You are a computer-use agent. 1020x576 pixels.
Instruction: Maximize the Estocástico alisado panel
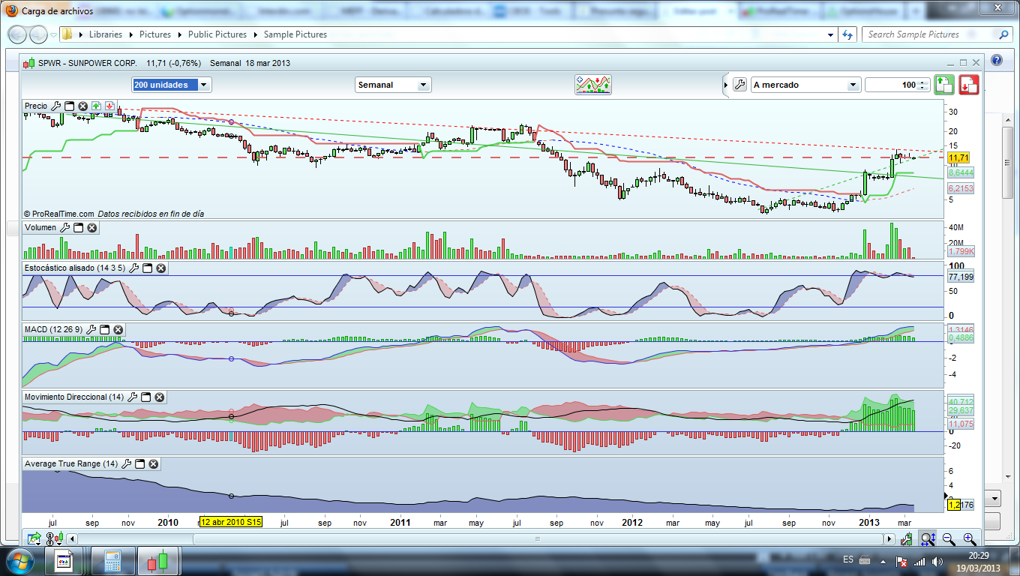[x=147, y=268]
